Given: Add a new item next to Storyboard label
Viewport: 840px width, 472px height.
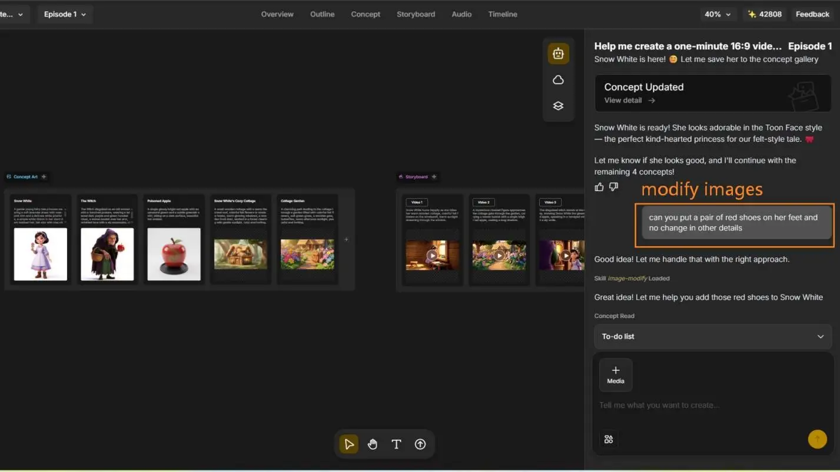Looking at the screenshot, I should click(434, 176).
